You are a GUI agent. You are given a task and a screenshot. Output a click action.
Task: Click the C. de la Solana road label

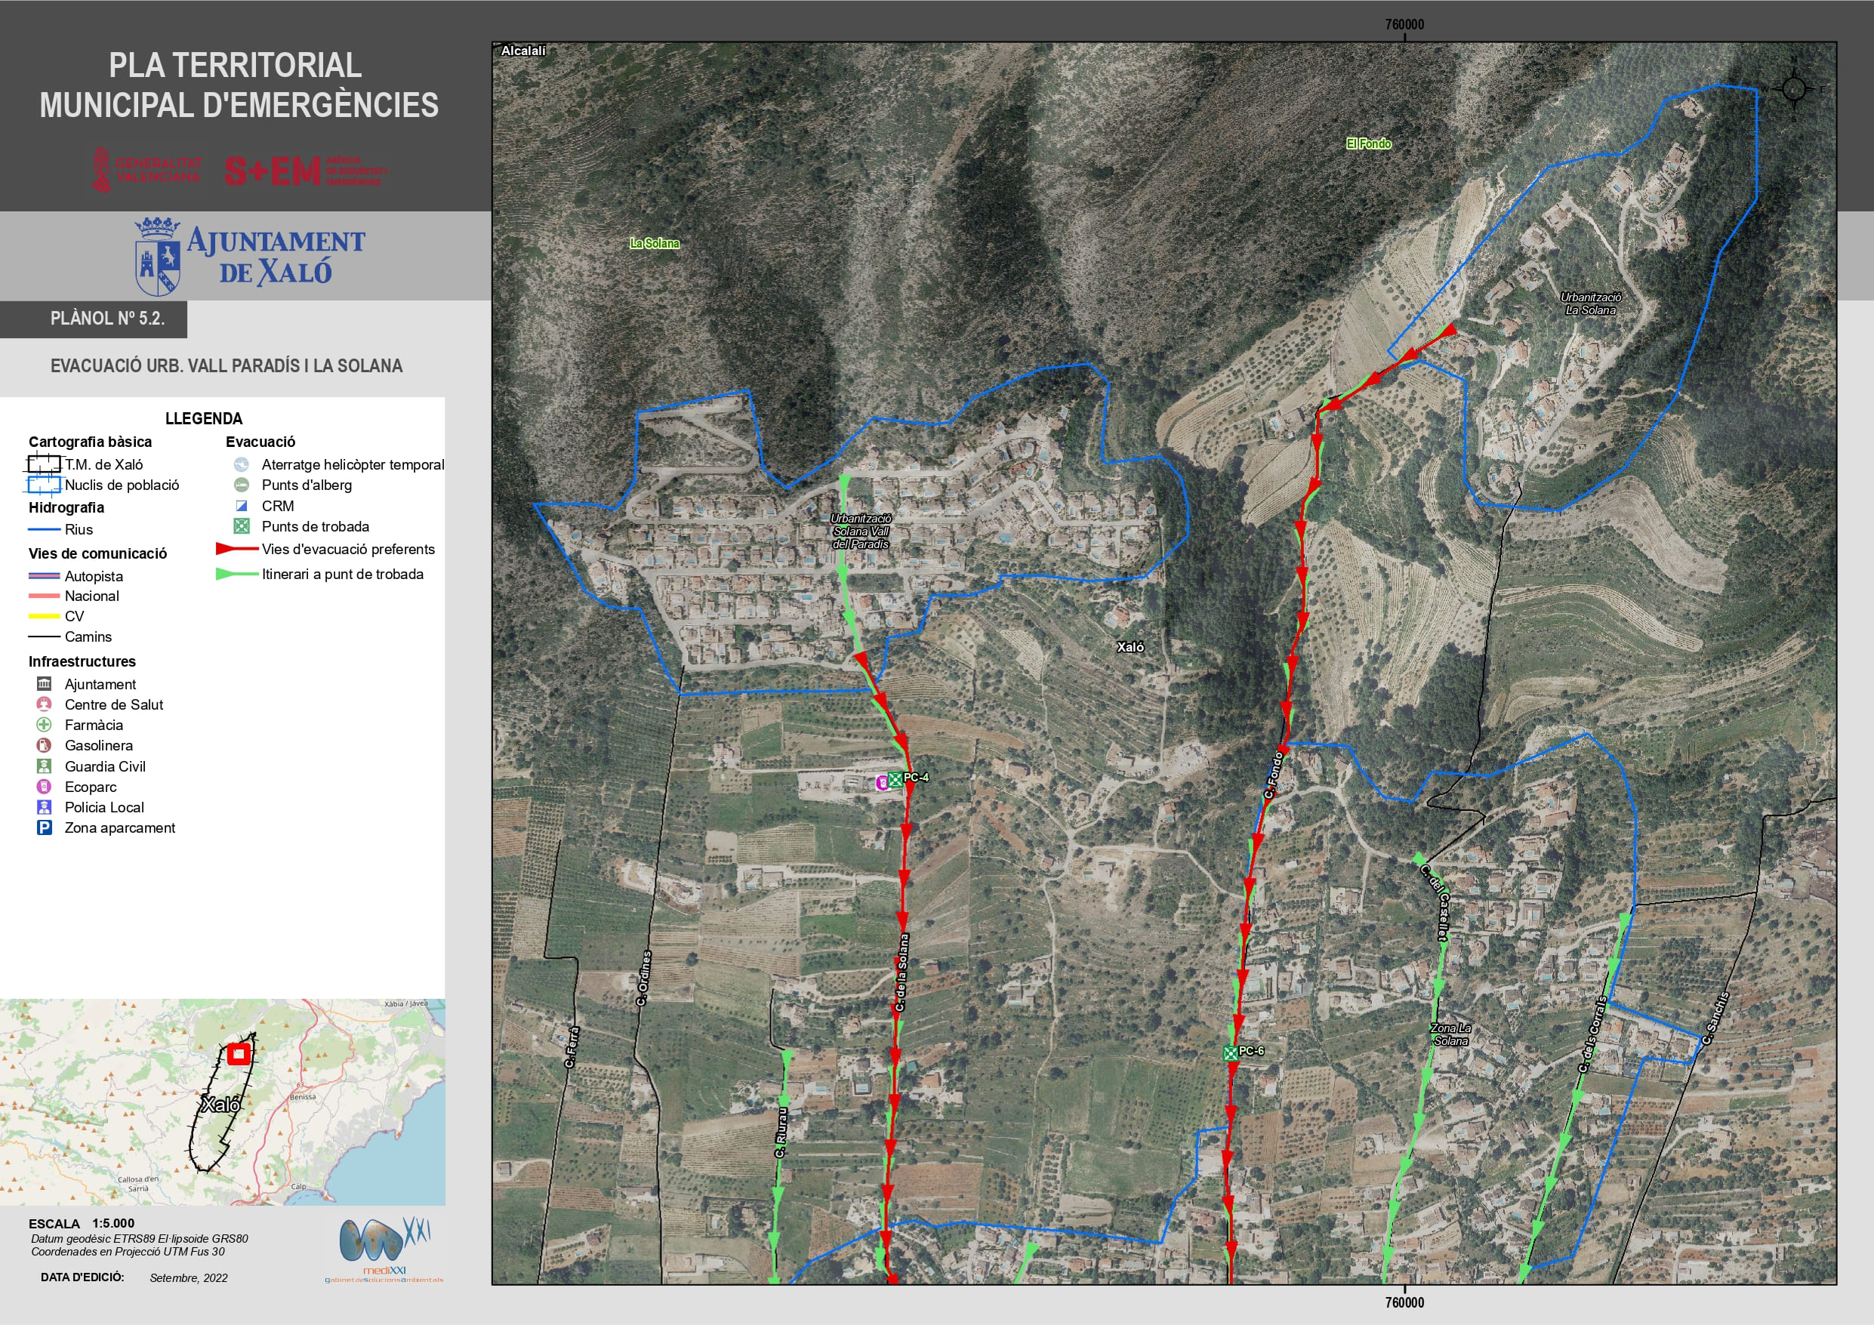(x=901, y=972)
